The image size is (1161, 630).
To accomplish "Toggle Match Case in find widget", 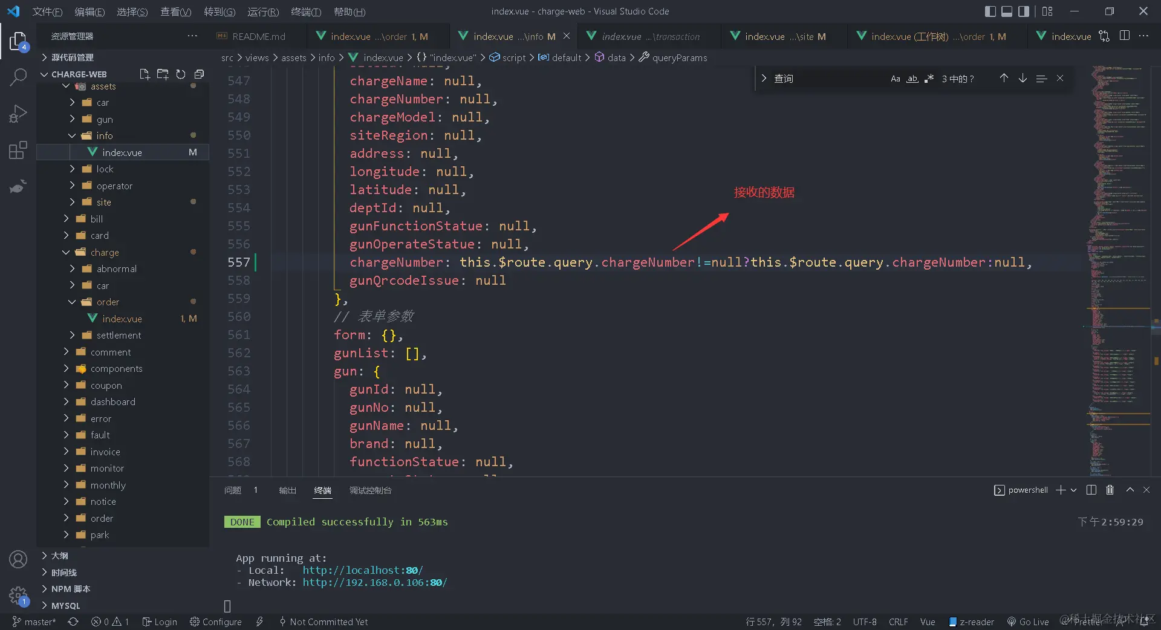I will coord(896,79).
